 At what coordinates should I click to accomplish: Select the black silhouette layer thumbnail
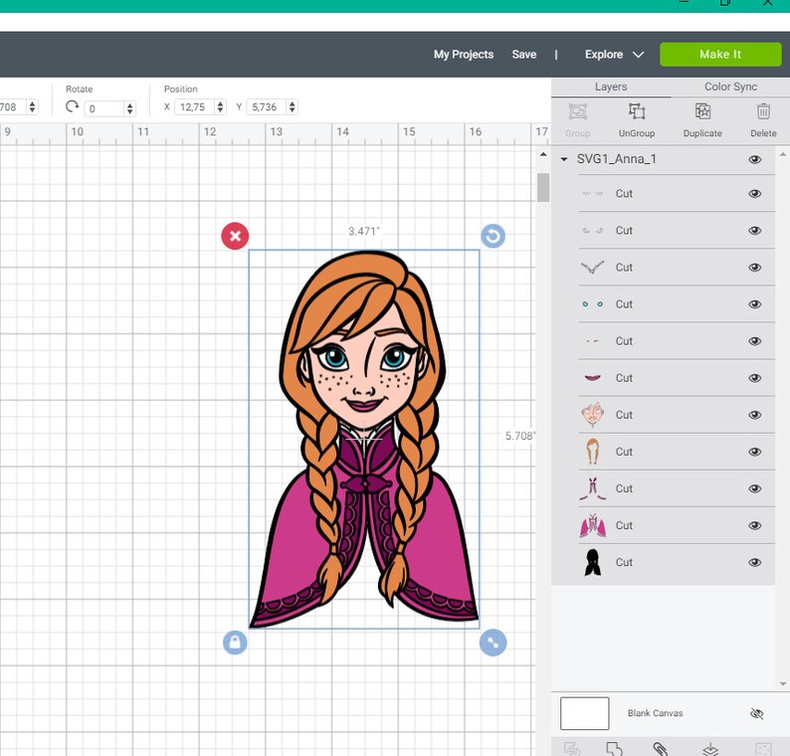593,563
